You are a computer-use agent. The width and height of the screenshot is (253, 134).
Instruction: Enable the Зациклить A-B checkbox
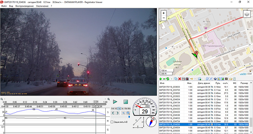(112, 122)
